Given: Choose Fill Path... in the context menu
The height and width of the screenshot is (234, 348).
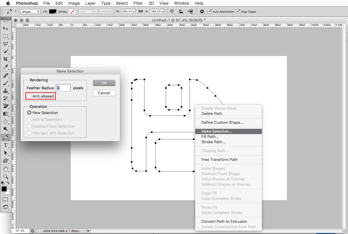Looking at the screenshot, I should point(228,137).
